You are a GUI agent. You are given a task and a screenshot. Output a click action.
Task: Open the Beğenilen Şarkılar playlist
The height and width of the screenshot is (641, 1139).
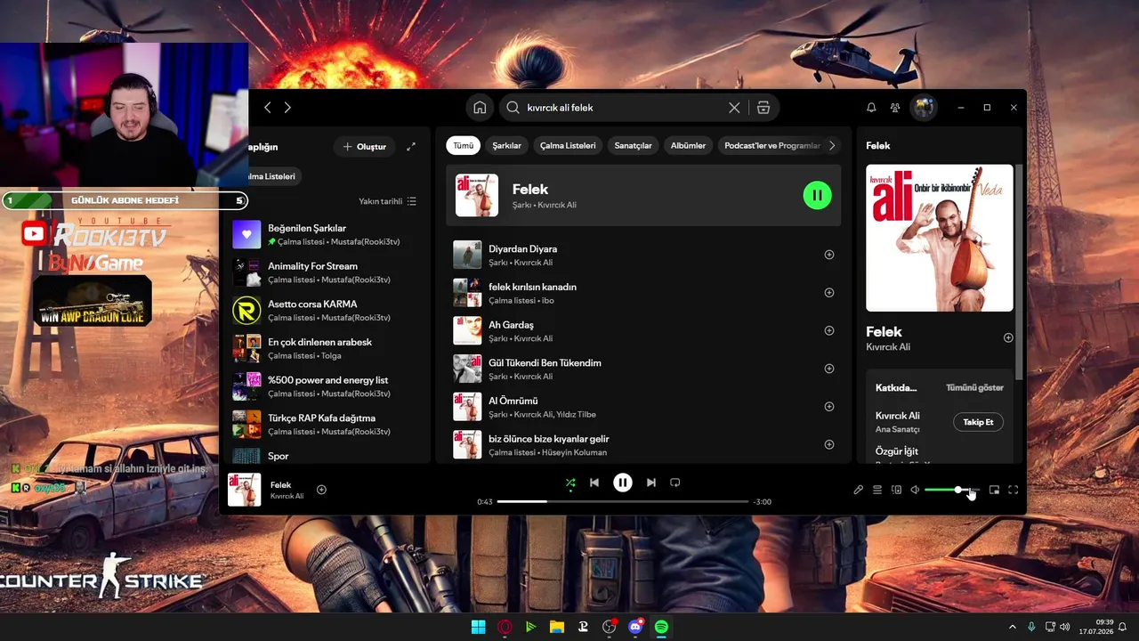tap(325, 234)
